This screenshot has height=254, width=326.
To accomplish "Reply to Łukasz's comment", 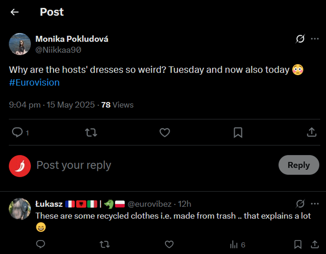I will [x=41, y=245].
